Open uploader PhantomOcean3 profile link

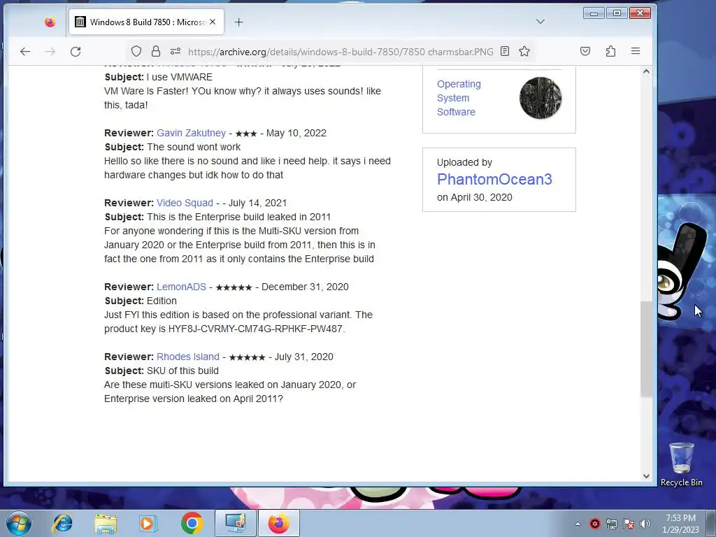494,179
